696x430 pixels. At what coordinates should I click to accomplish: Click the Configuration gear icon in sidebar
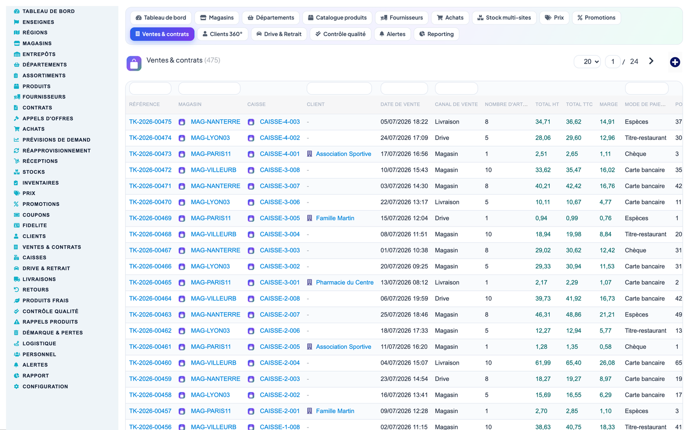tap(16, 387)
